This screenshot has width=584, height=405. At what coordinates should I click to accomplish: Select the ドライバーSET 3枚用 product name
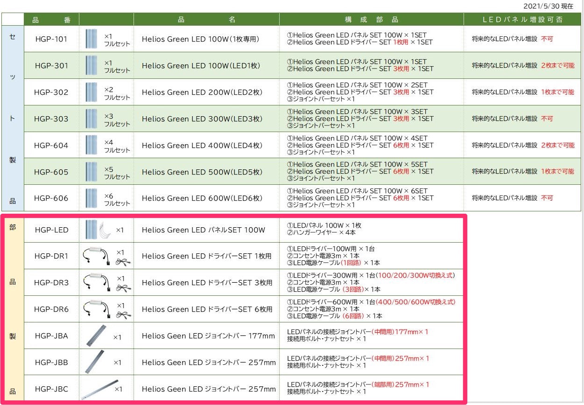click(207, 283)
